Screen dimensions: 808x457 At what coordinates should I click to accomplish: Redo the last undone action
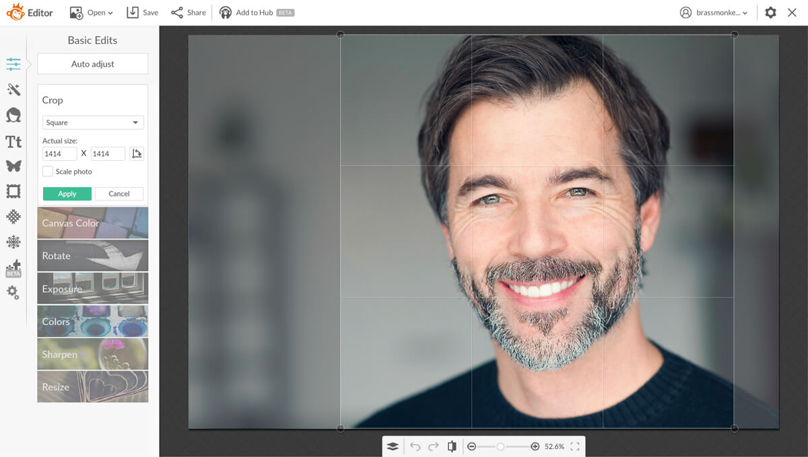433,446
